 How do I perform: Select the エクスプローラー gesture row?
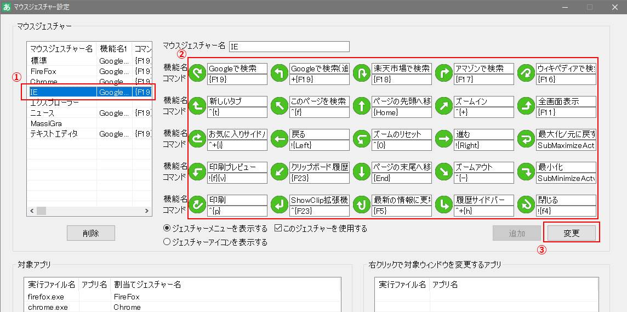89,103
